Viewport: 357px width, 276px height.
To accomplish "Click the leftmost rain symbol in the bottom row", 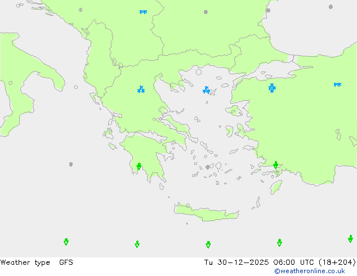I will click(x=66, y=242).
